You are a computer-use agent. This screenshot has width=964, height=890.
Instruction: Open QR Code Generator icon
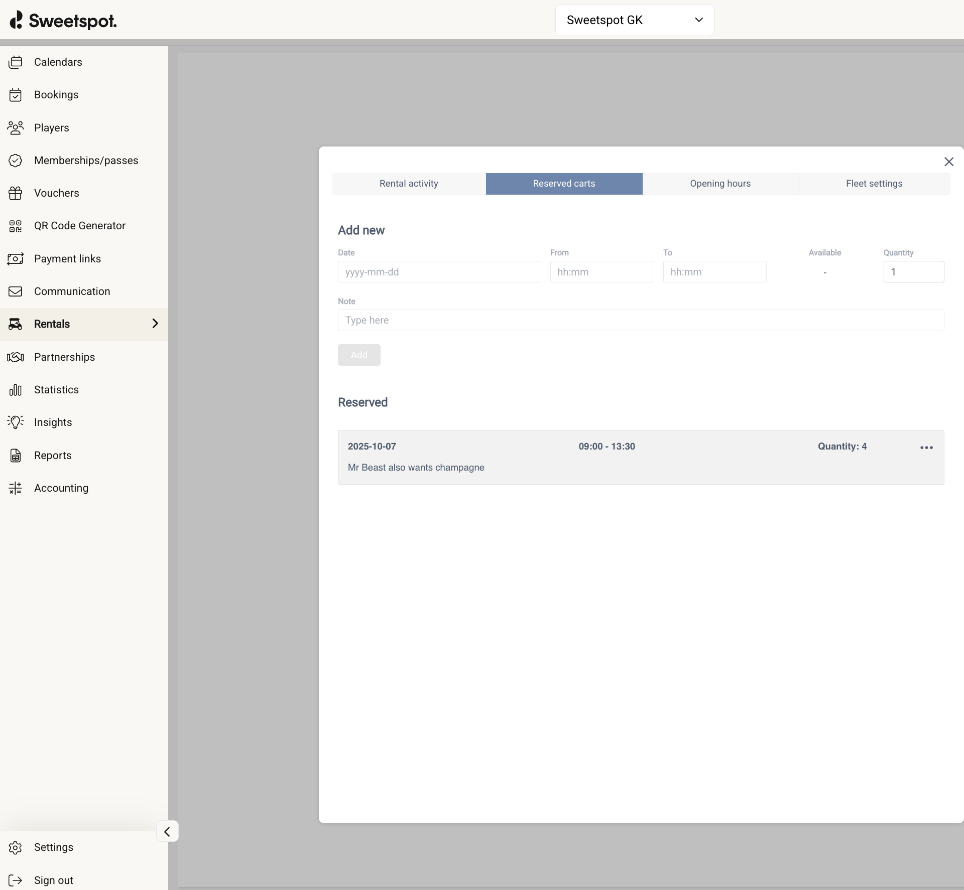16,226
